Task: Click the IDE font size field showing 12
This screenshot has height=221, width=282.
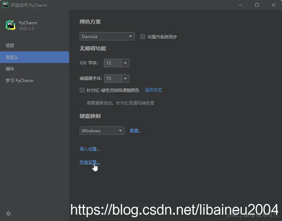Action: pyautogui.click(x=113, y=63)
